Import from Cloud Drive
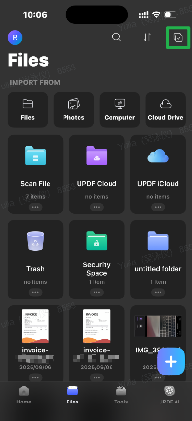 coord(165,110)
